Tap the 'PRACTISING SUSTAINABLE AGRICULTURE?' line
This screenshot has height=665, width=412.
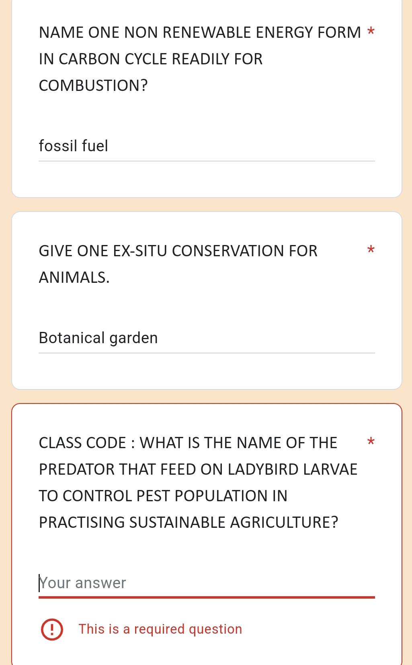point(188,523)
